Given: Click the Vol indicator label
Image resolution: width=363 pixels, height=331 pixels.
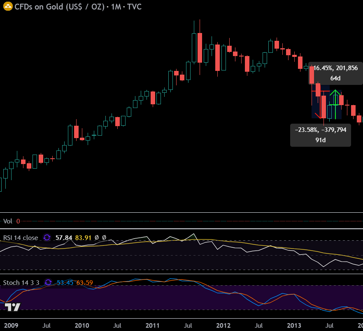Looking at the screenshot, I should tap(8, 221).
